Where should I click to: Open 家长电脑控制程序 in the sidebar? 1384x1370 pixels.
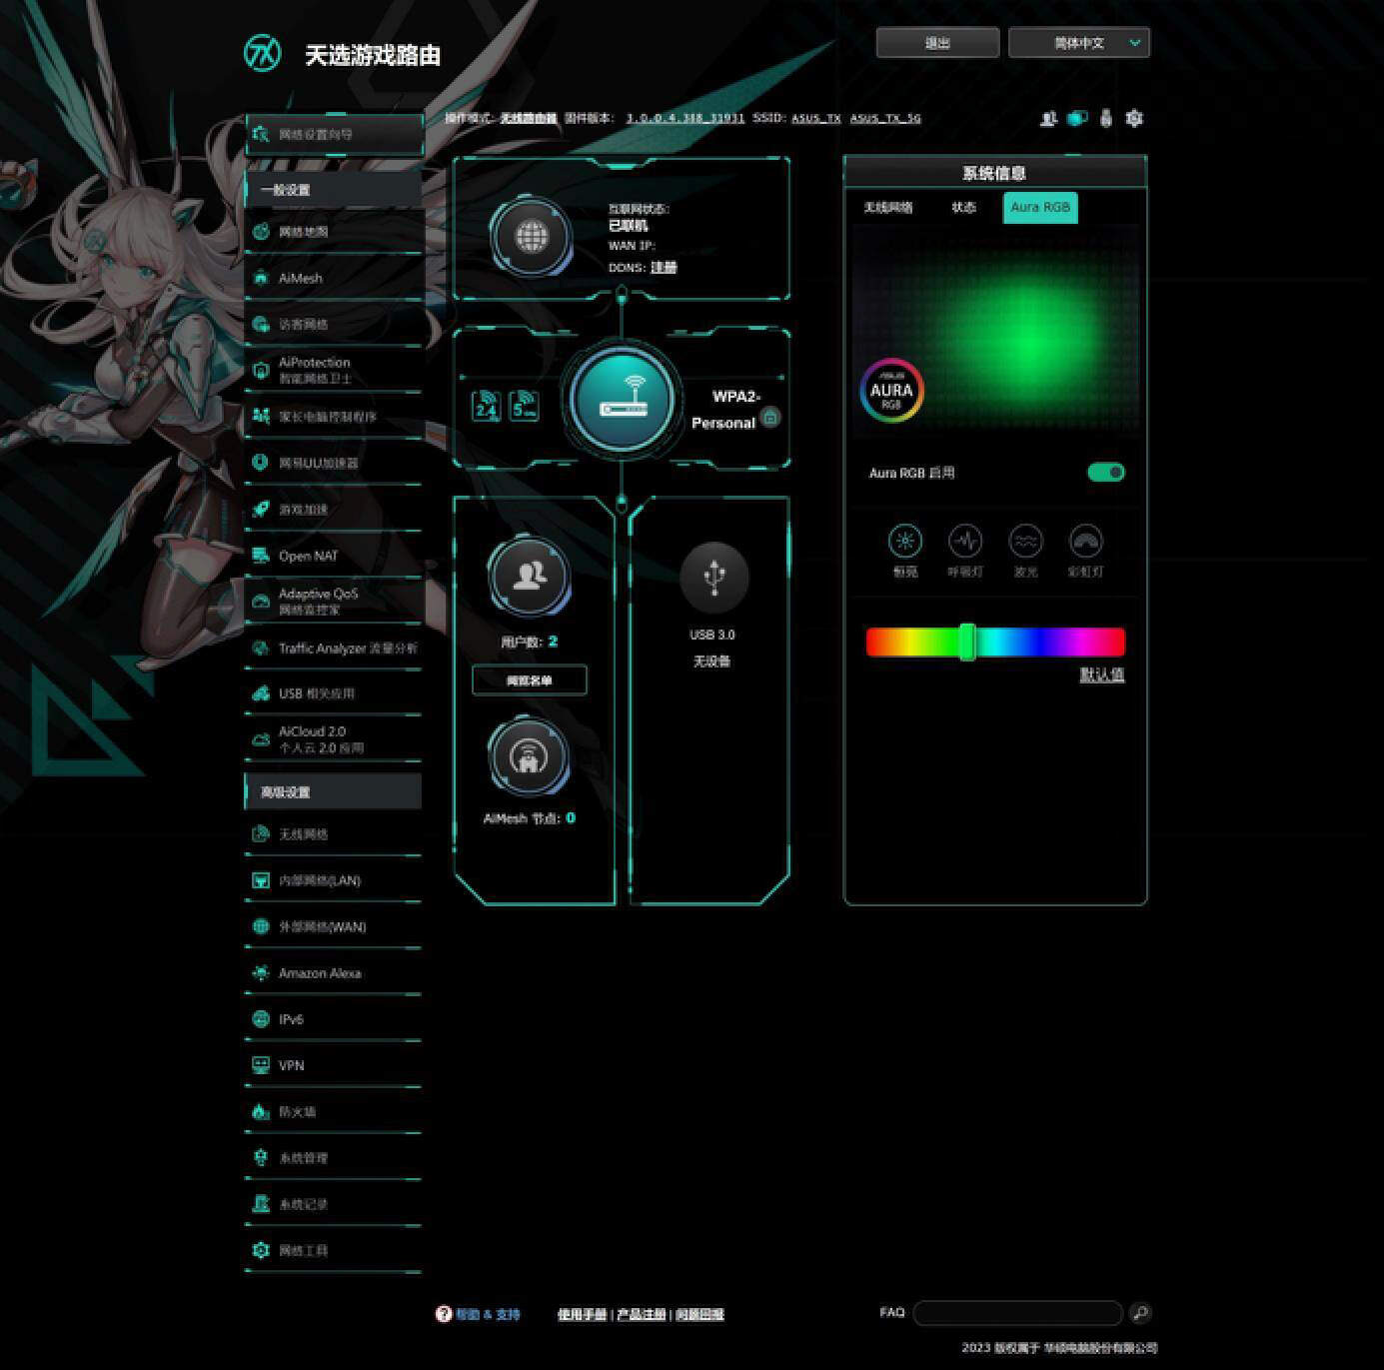[x=334, y=417]
